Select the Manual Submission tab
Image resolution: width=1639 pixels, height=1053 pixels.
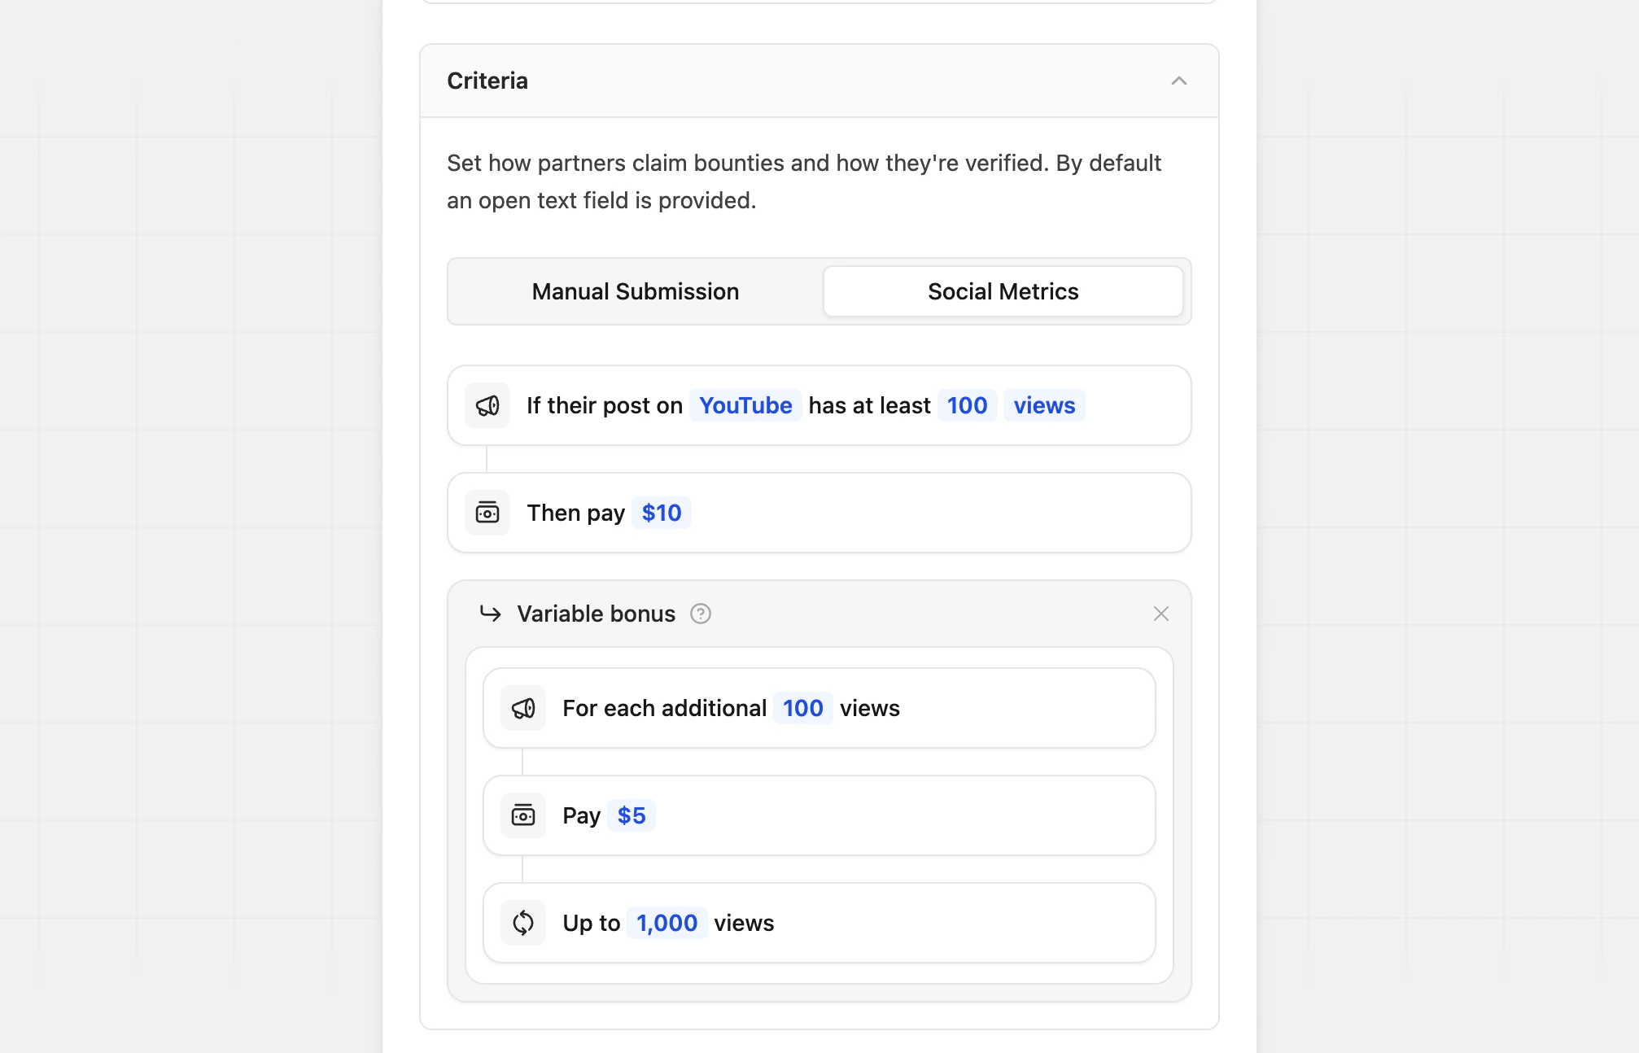[x=636, y=291]
